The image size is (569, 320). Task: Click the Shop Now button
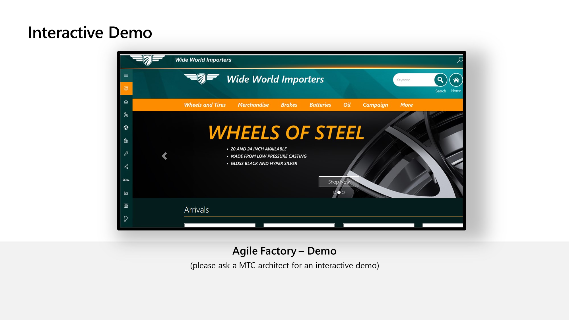click(339, 182)
